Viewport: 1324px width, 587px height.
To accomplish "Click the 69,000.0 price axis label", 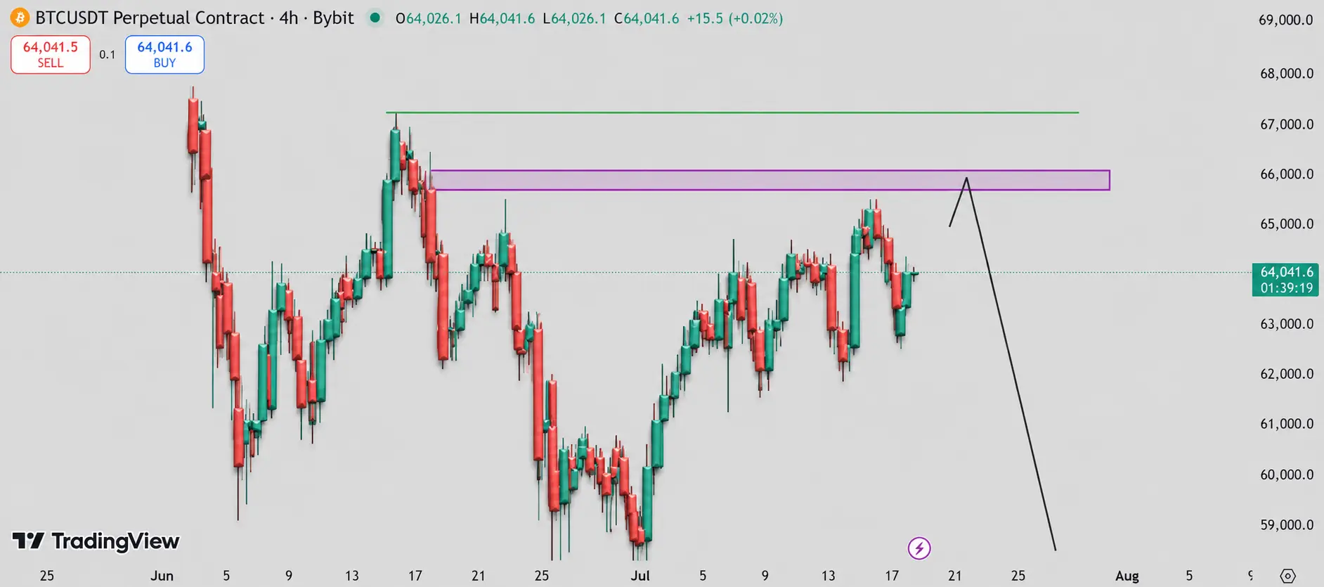I will coord(1286,20).
